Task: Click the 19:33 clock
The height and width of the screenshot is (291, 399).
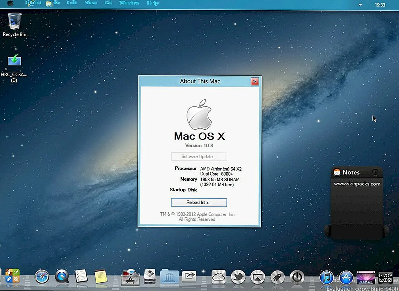Action: pyautogui.click(x=380, y=5)
